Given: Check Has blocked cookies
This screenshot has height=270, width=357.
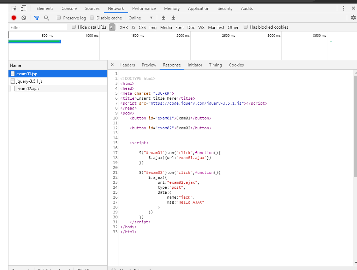Looking at the screenshot, I should coord(245,27).
